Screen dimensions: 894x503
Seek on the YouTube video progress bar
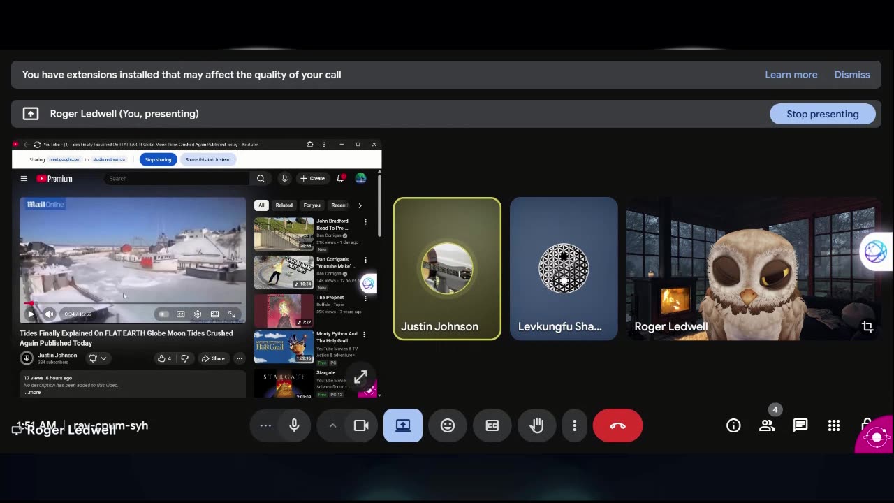(133, 304)
